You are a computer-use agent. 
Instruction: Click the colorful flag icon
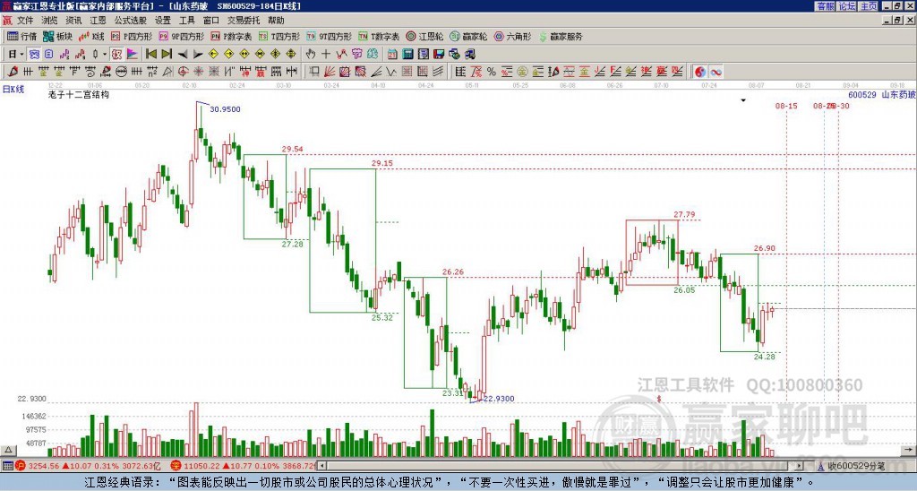coord(133,54)
